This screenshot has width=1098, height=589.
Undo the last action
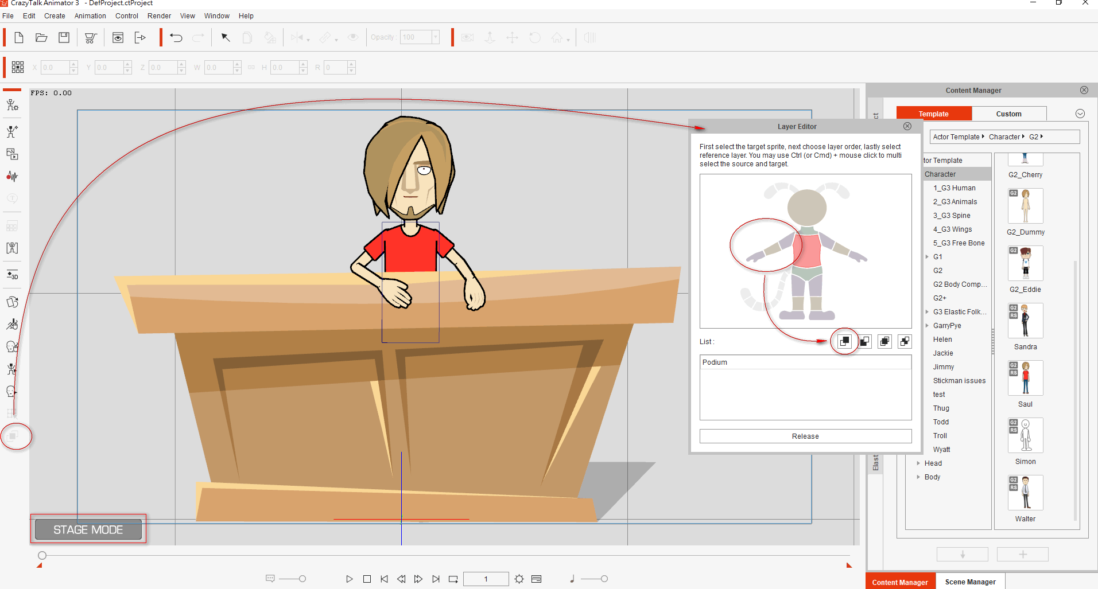(x=176, y=38)
